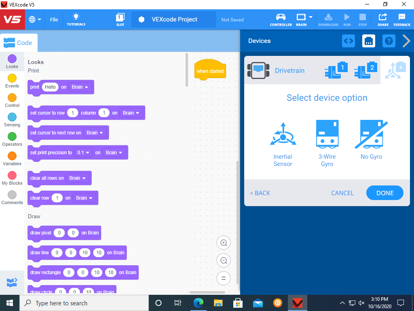Image resolution: width=414 pixels, height=311 pixels.
Task: Select the Variables block category
Action: [12, 159]
